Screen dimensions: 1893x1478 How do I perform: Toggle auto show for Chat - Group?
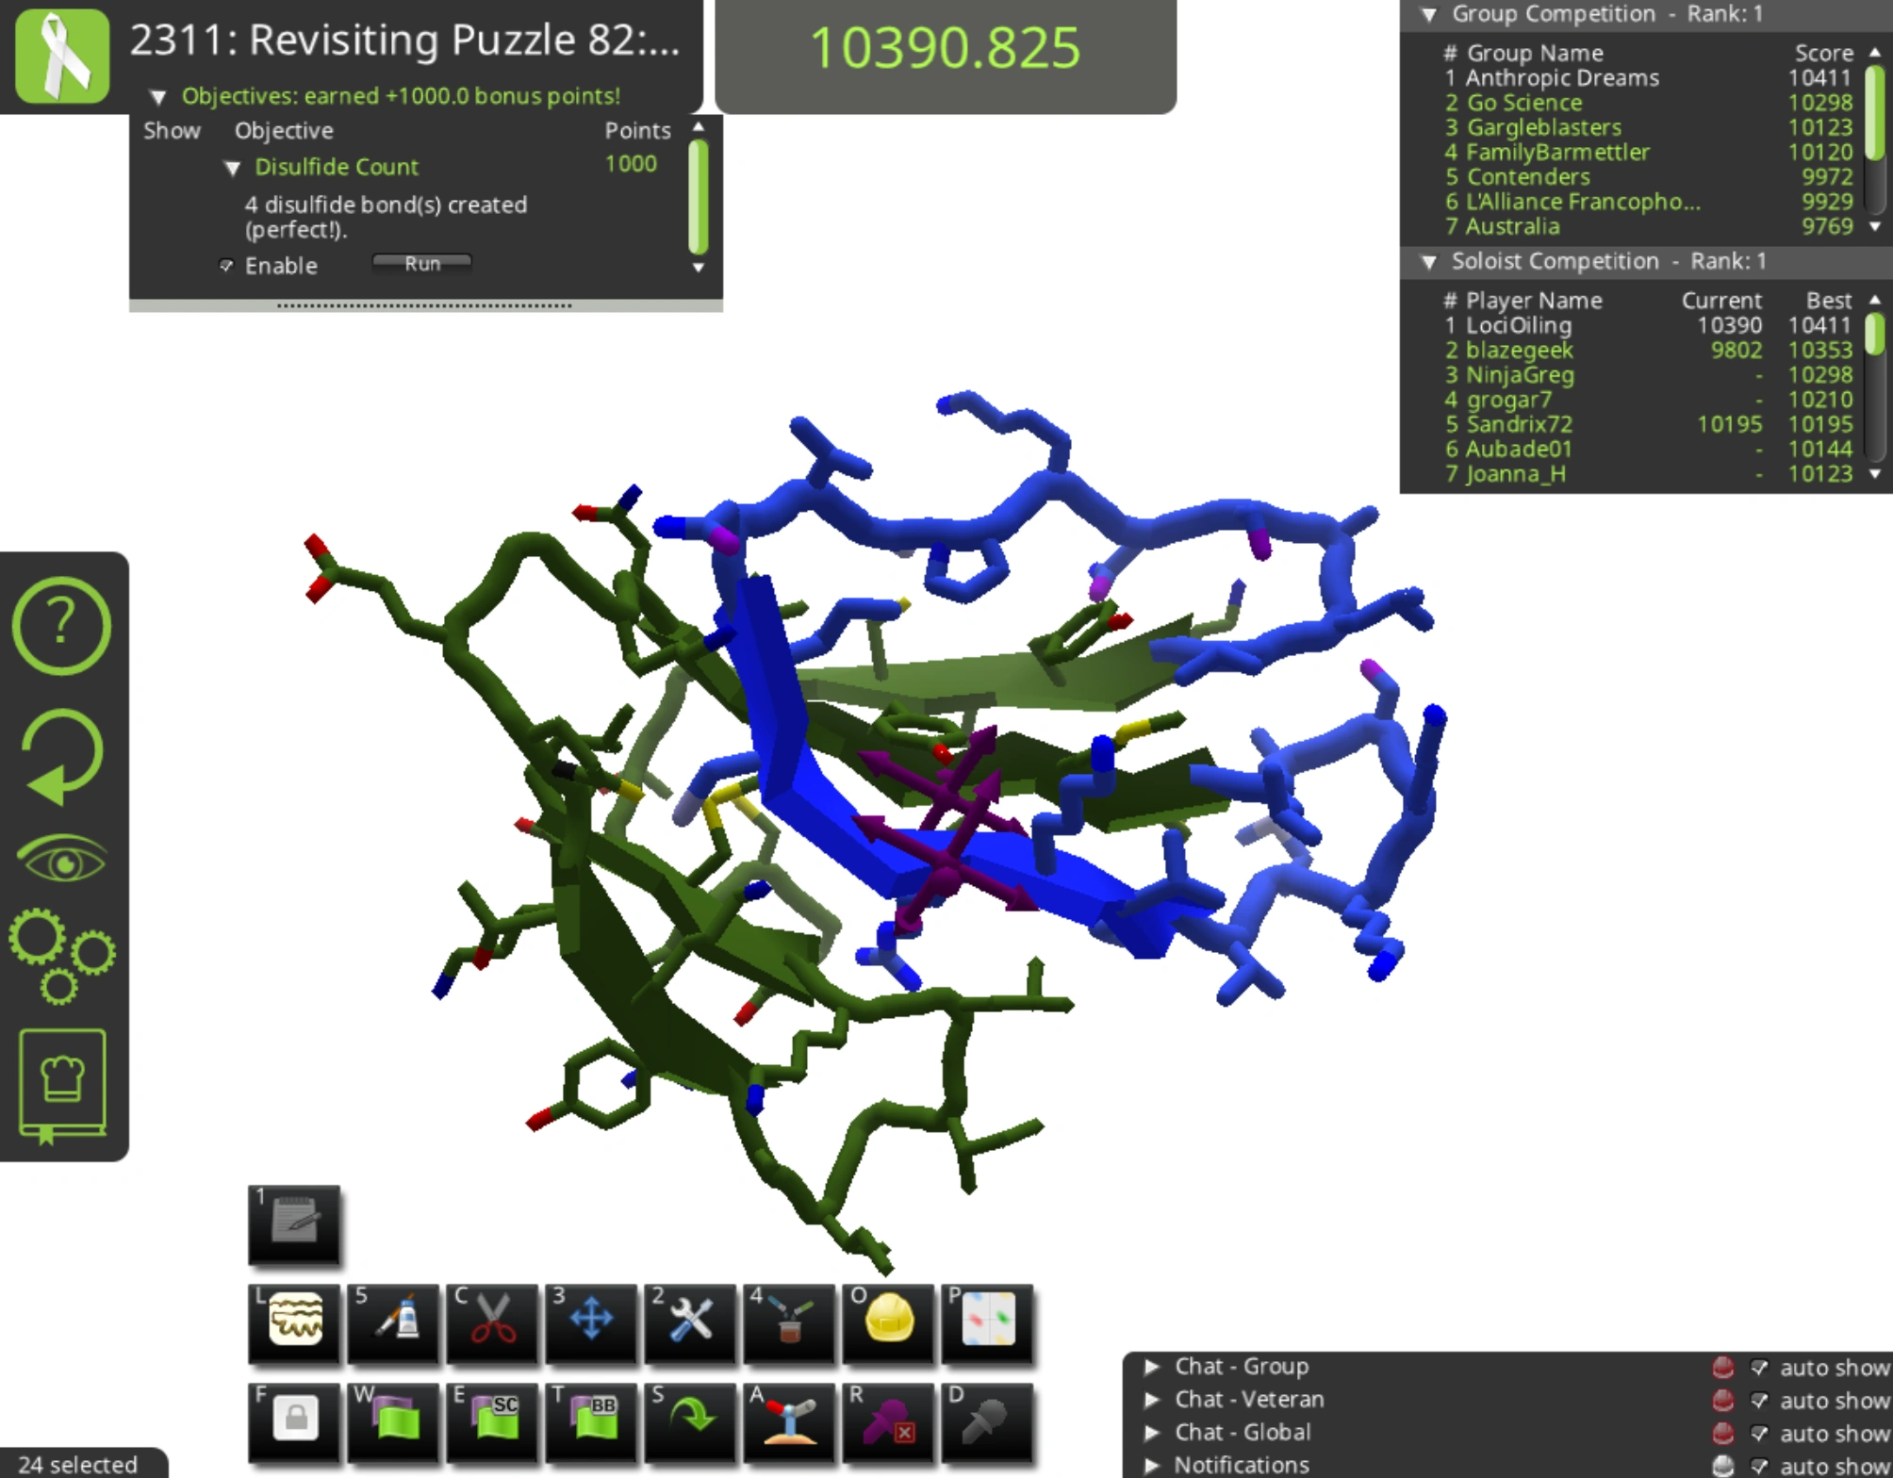(1759, 1368)
